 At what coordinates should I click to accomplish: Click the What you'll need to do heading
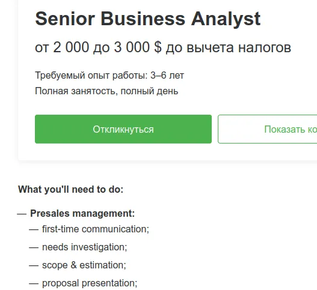[x=71, y=190]
